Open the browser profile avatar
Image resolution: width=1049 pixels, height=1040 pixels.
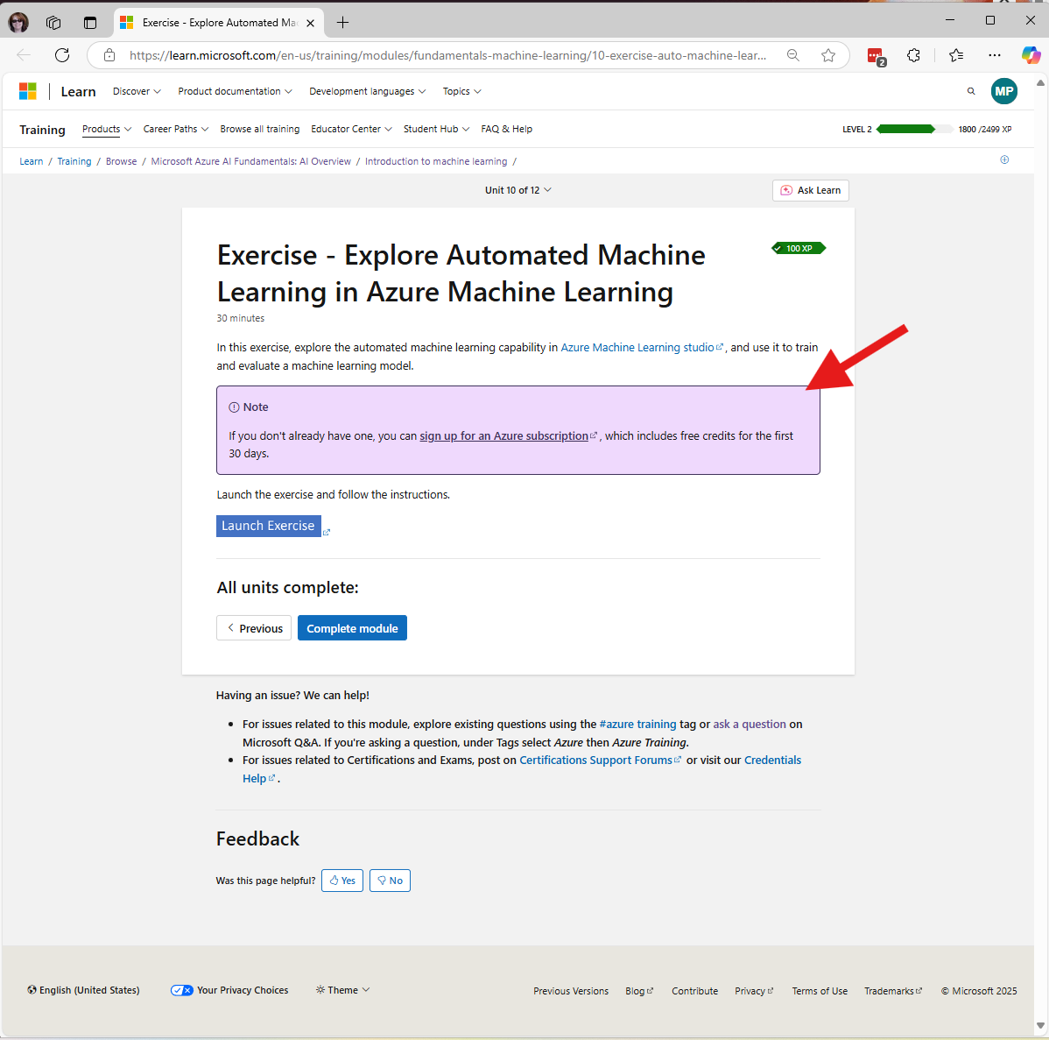tap(18, 23)
